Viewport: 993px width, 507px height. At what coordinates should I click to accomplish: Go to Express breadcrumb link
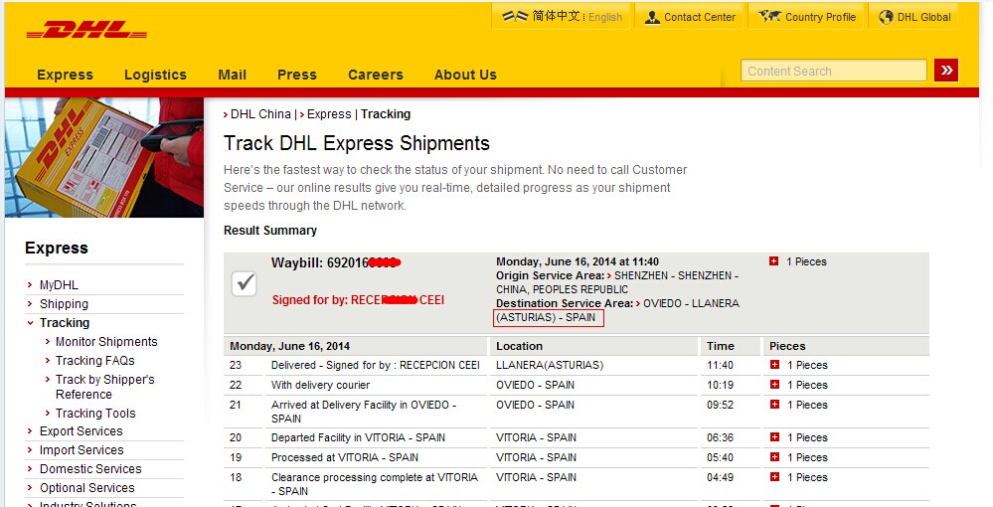click(x=329, y=114)
